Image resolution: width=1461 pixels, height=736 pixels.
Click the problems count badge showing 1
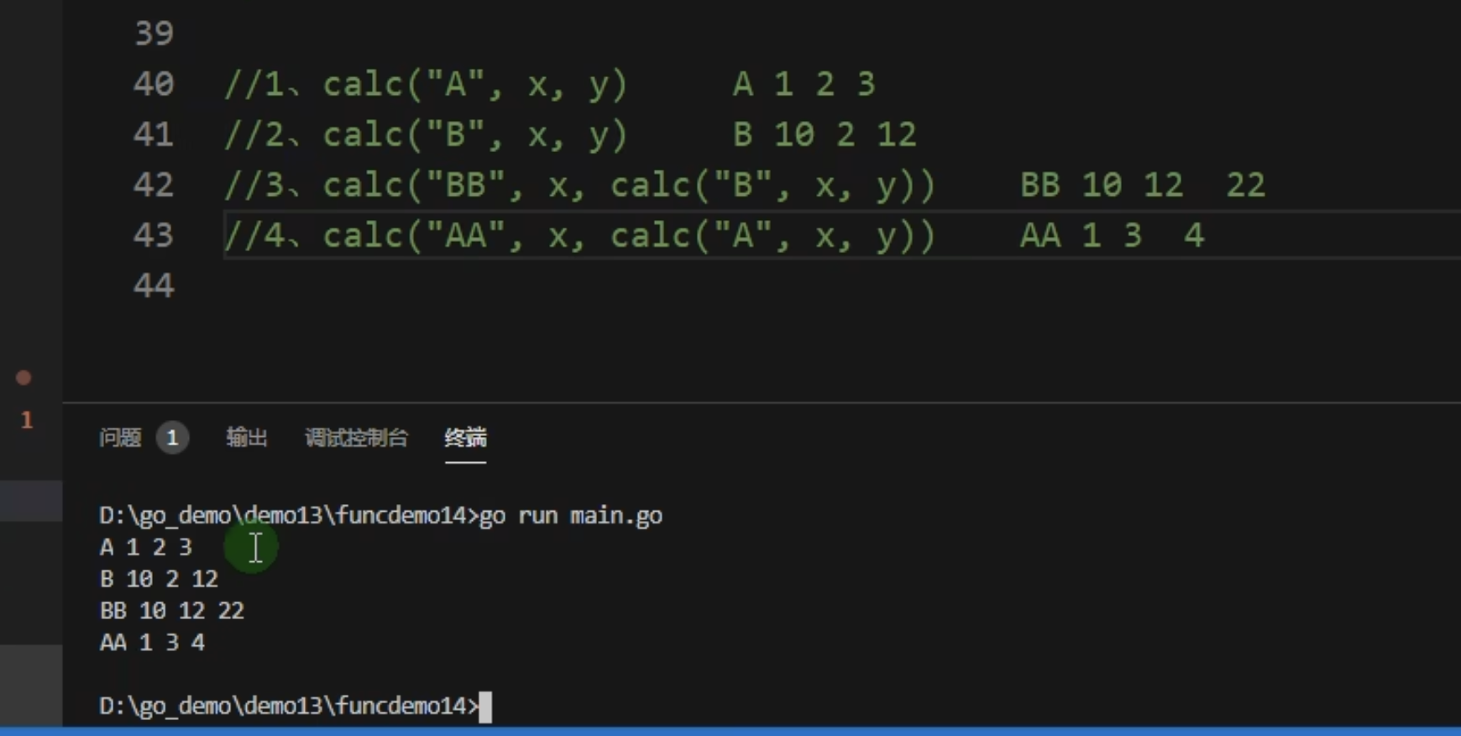[x=172, y=438]
